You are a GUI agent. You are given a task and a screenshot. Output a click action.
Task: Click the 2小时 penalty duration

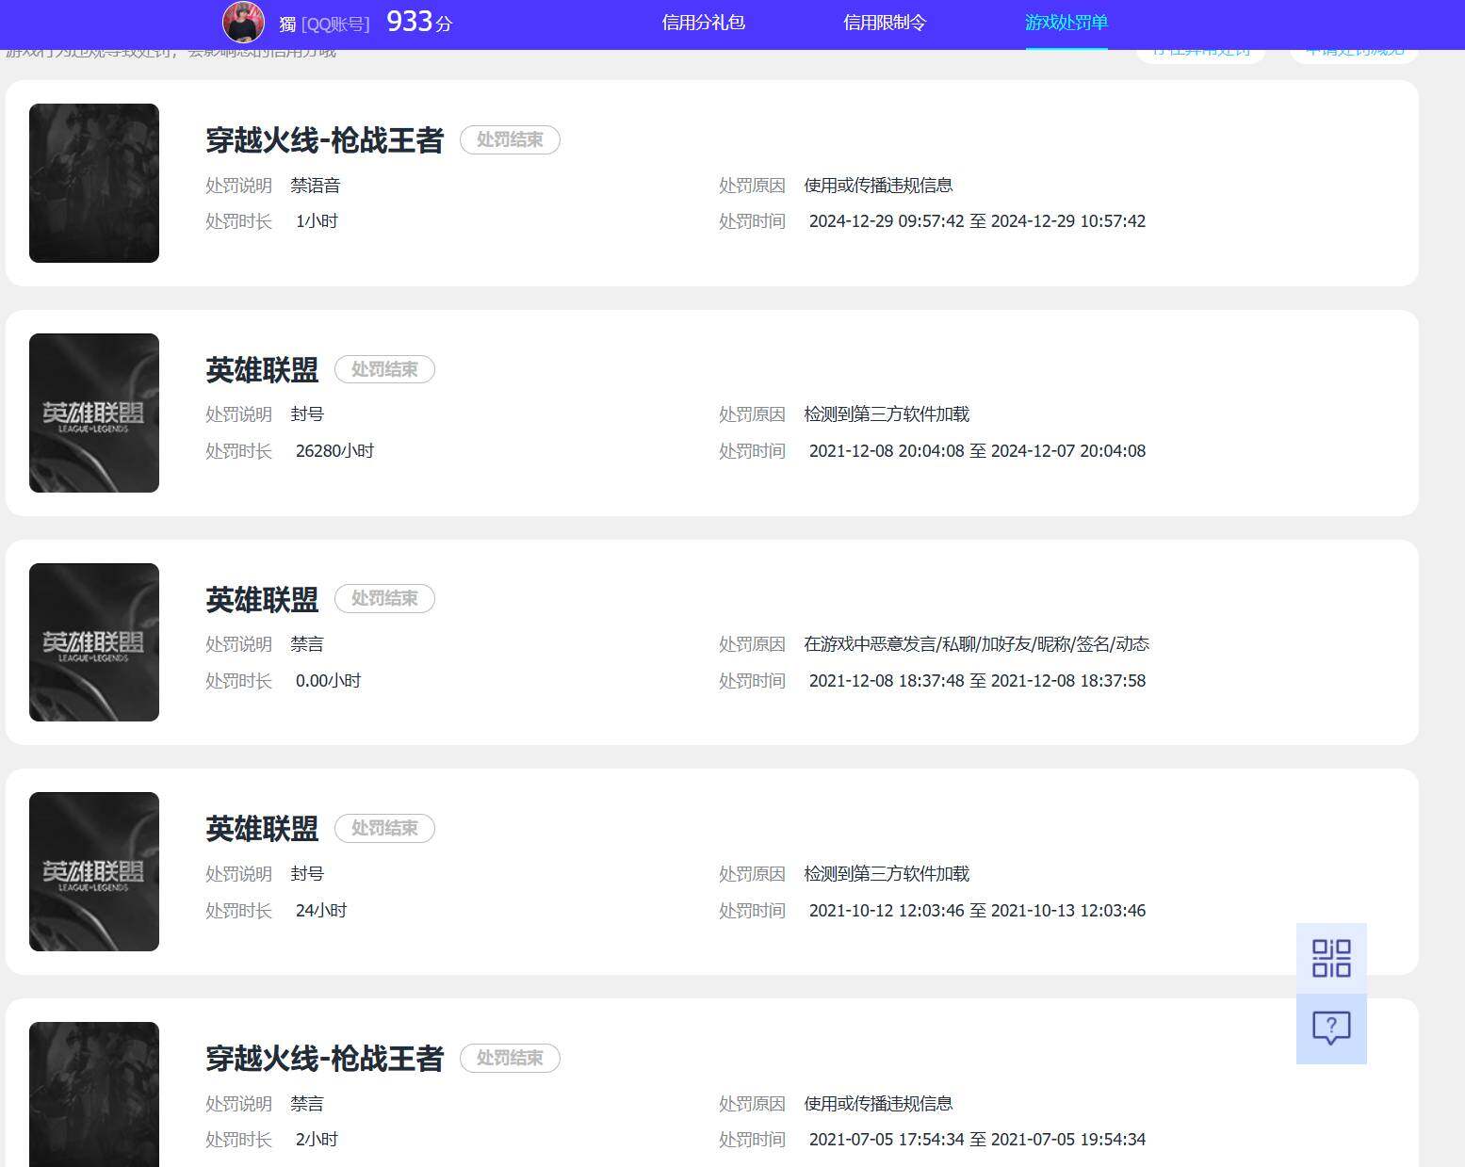[317, 1140]
